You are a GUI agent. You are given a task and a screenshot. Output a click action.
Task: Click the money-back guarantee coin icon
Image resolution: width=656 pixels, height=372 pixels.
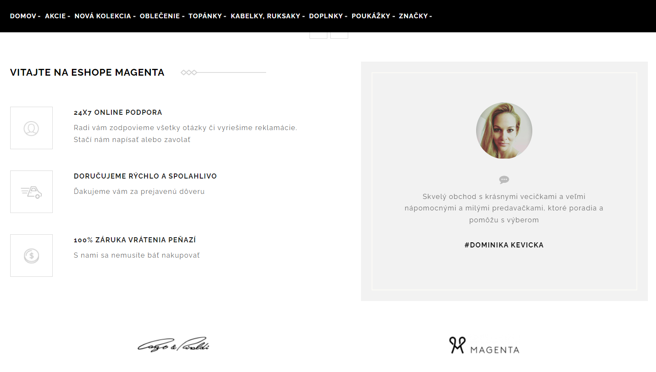[31, 256]
